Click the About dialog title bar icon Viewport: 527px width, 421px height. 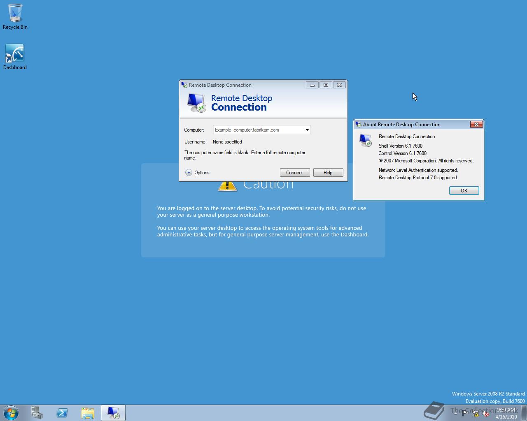[x=358, y=124]
